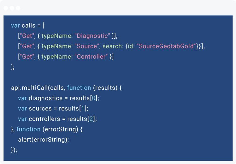This screenshot has width=236, height=164.
Task: Click the sources variable name
Action: [40, 109]
